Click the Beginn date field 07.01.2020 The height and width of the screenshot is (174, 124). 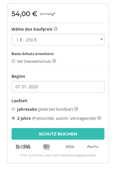pos(58,87)
